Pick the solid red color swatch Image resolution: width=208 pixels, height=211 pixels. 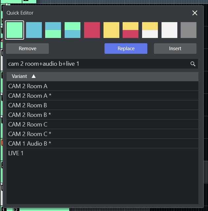(x=92, y=30)
